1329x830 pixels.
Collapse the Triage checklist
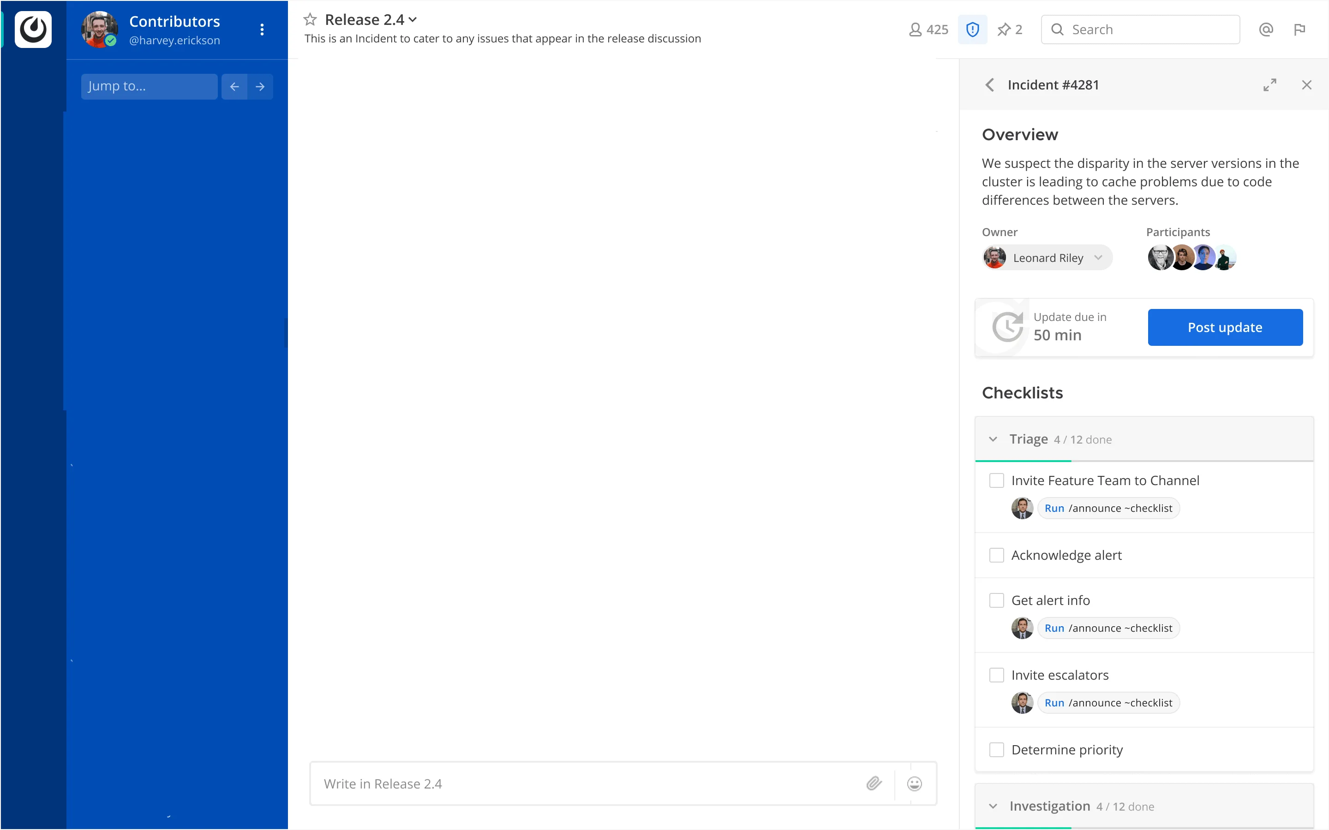coord(993,439)
